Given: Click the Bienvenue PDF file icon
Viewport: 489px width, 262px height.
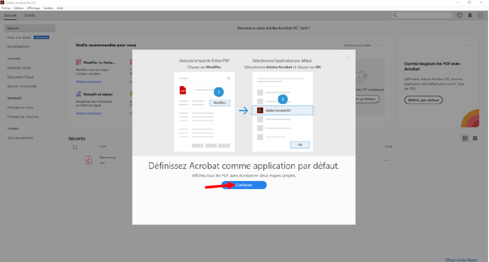Looking at the screenshot, I should (x=88, y=160).
